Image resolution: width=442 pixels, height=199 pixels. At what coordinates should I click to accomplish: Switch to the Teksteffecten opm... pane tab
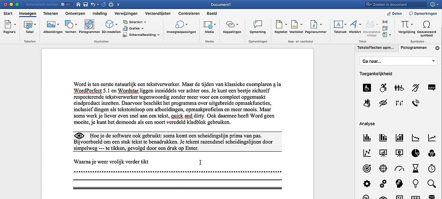point(376,48)
